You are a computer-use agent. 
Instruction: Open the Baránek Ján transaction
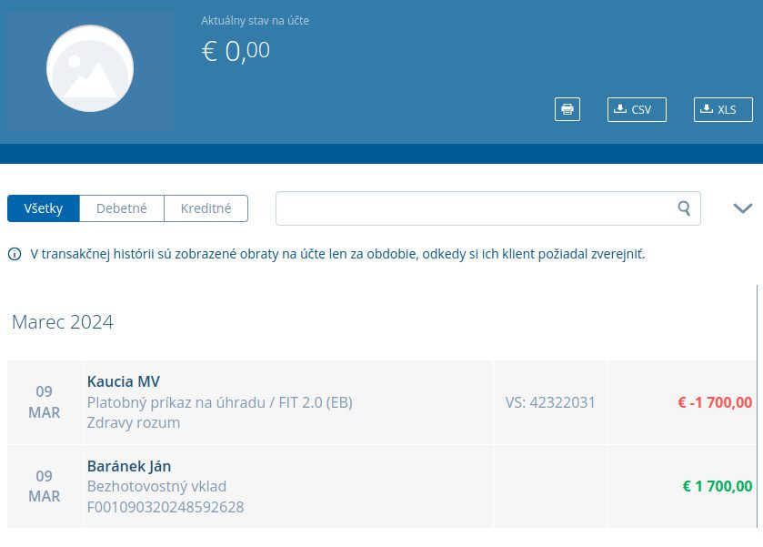pos(129,466)
